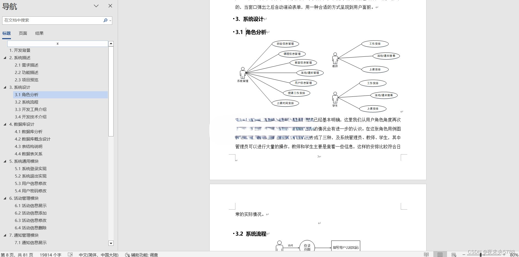Collapse the 3. 系统设计 heading group

point(5,87)
